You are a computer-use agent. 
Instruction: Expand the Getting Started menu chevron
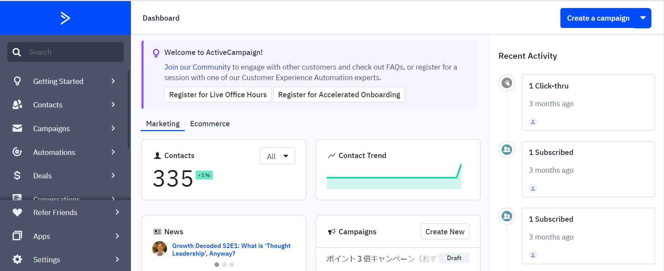pyautogui.click(x=113, y=81)
